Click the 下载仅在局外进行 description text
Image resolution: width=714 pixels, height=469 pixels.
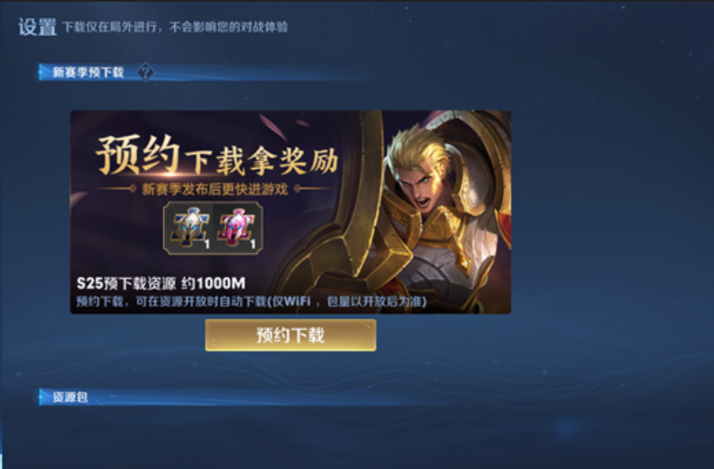click(175, 27)
